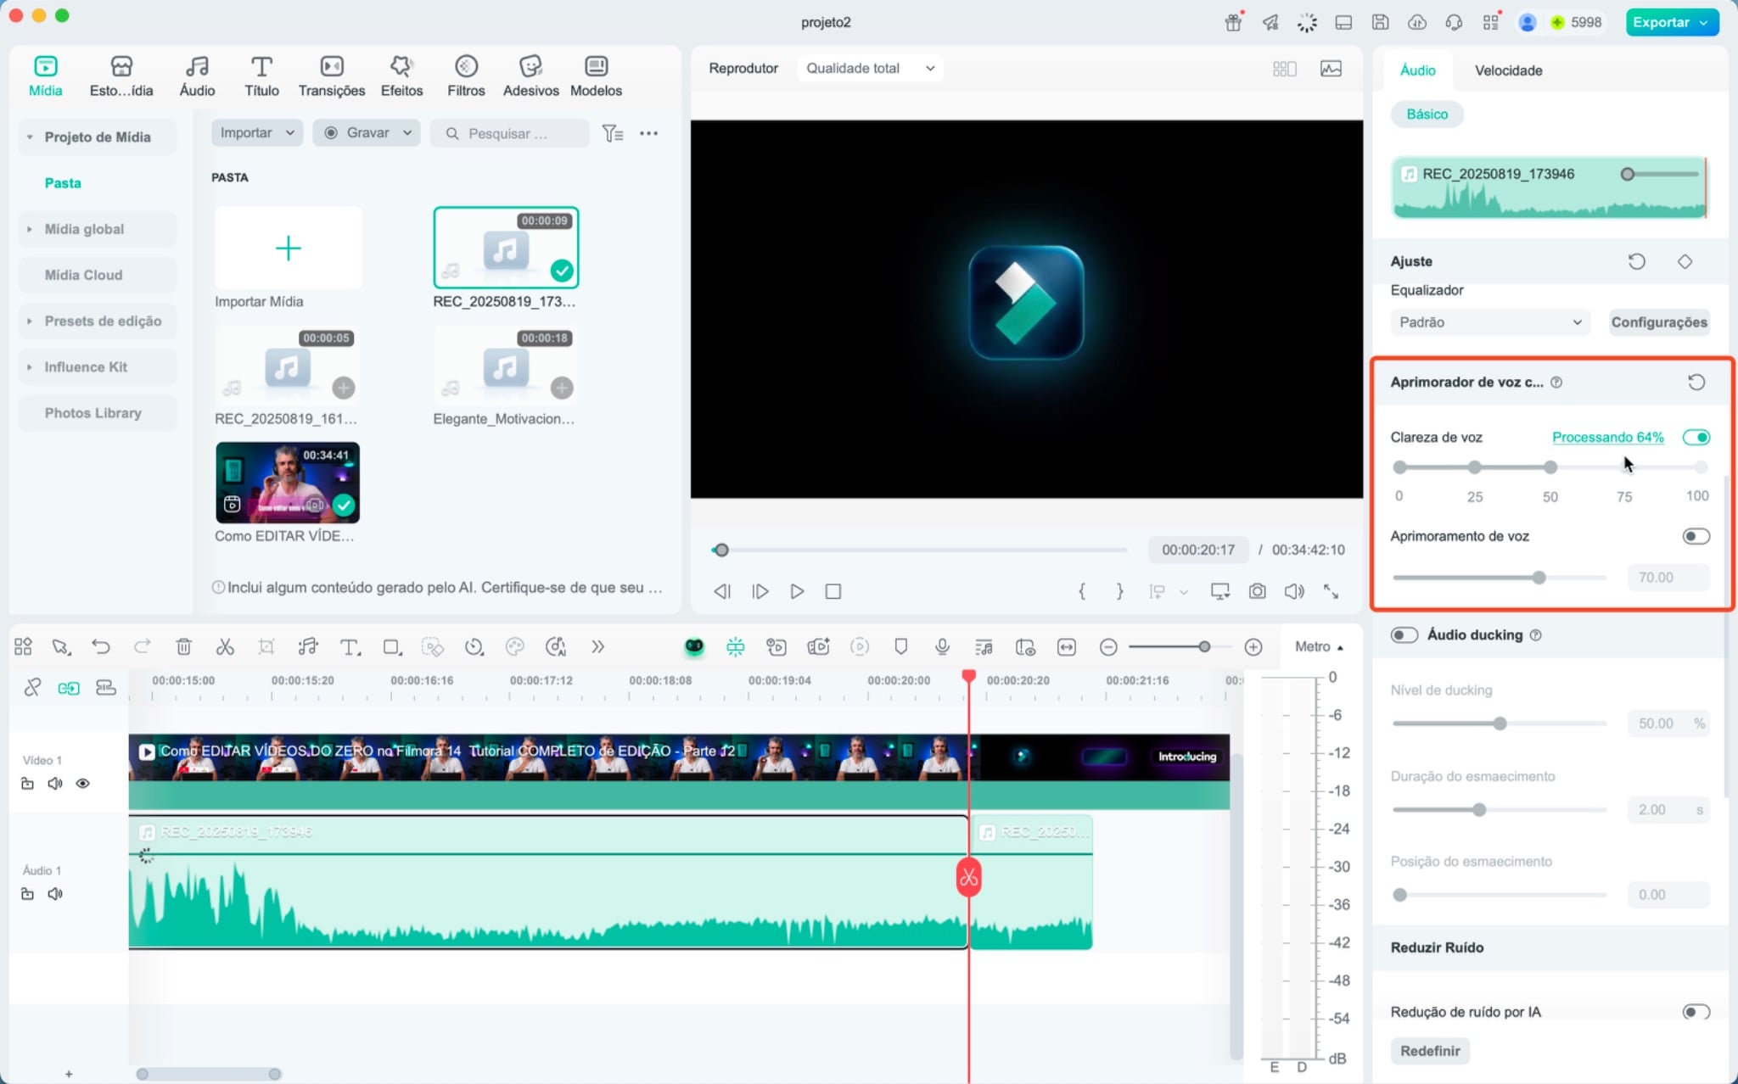This screenshot has height=1084, width=1738.
Task: Click the Redefinir button
Action: click(1430, 1051)
